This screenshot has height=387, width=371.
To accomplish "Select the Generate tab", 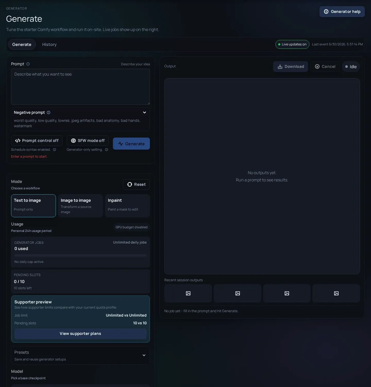I will pos(22,44).
